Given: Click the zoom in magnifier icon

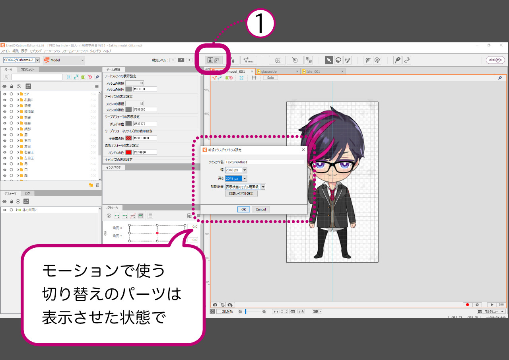Looking at the screenshot, I should click(264, 311).
